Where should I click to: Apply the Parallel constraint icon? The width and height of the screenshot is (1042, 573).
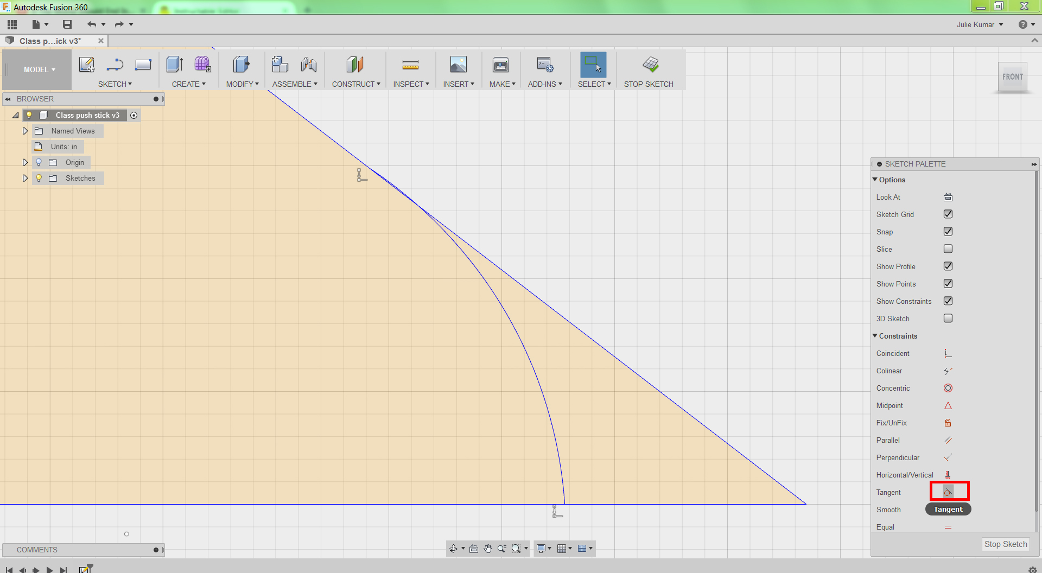pyautogui.click(x=948, y=441)
